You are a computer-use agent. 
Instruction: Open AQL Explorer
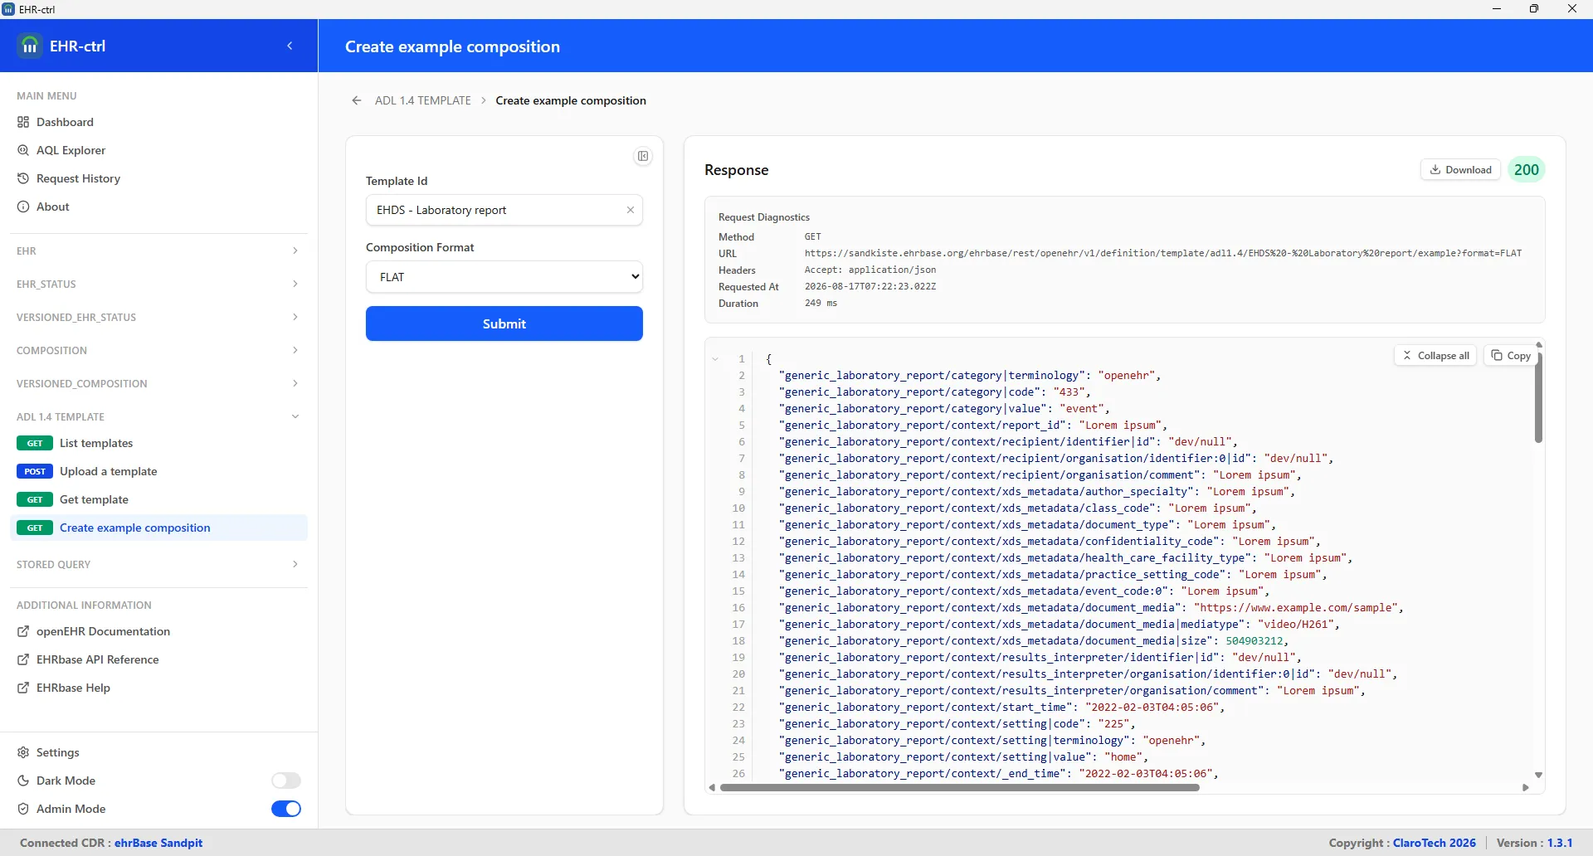(x=71, y=150)
